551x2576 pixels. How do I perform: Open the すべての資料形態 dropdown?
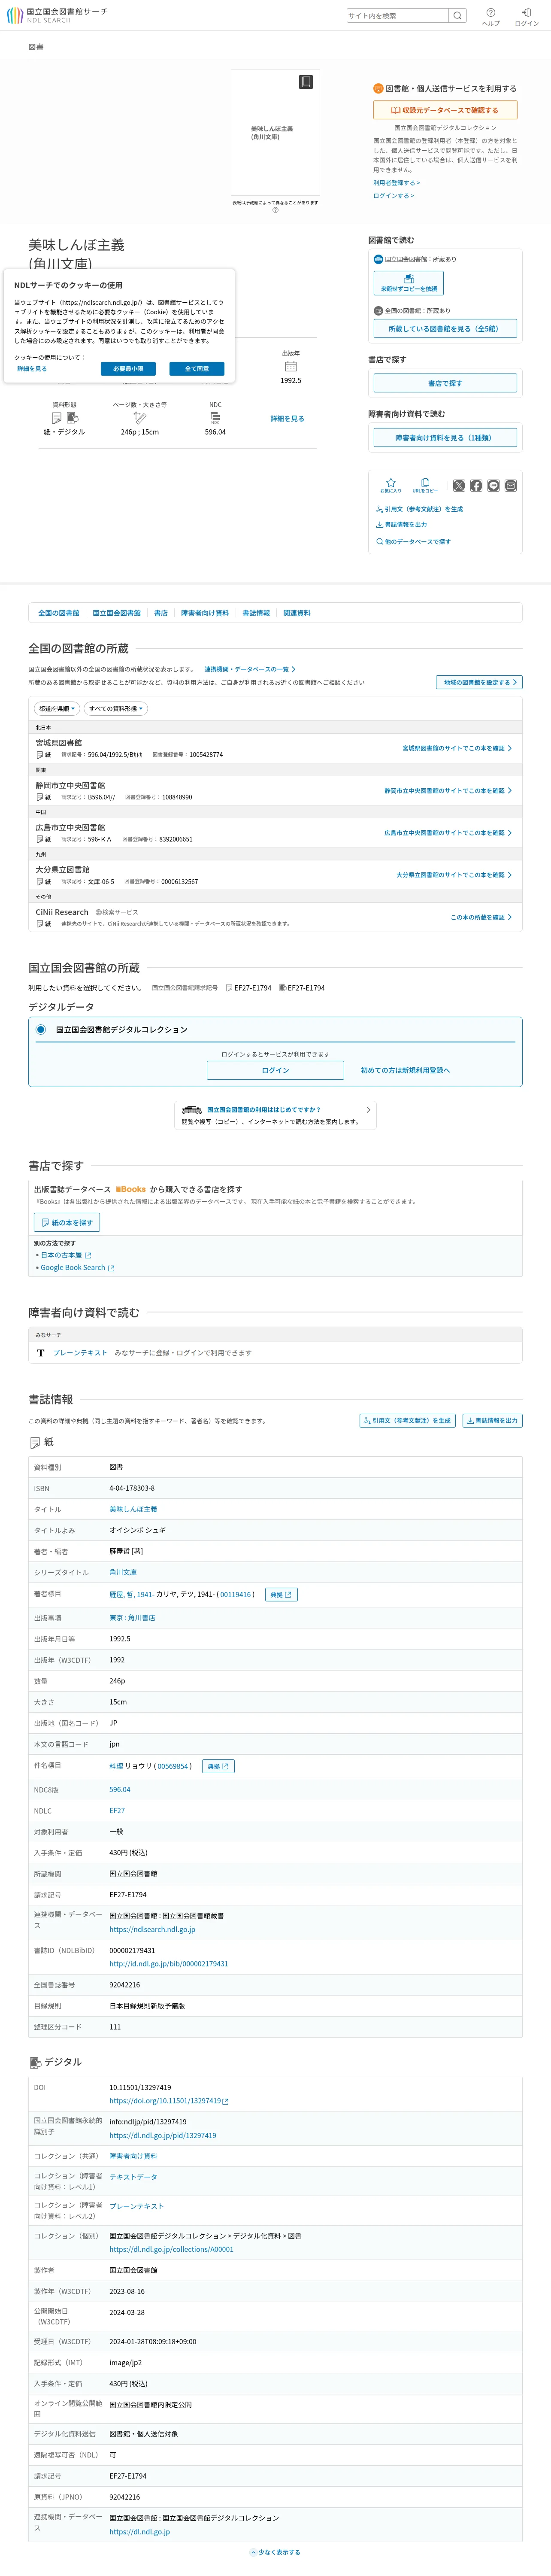pos(116,708)
